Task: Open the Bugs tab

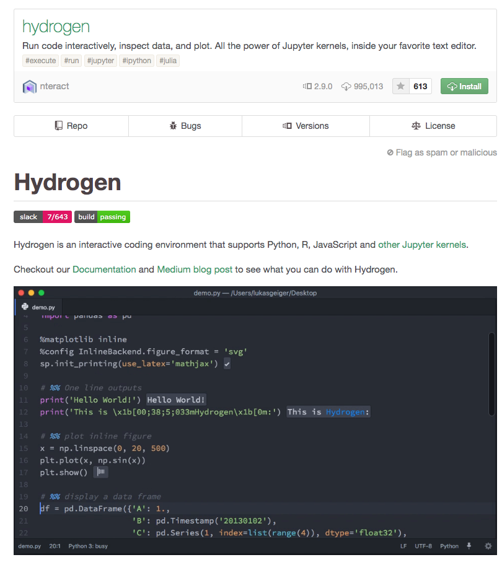Action: click(185, 126)
